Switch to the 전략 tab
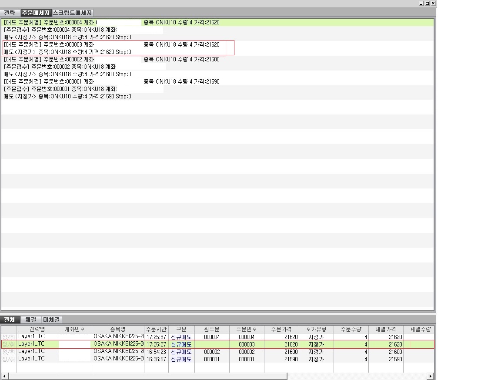The width and height of the screenshot is (501, 380). tap(10, 13)
